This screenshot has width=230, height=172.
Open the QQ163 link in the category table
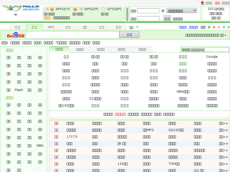coord(176,130)
